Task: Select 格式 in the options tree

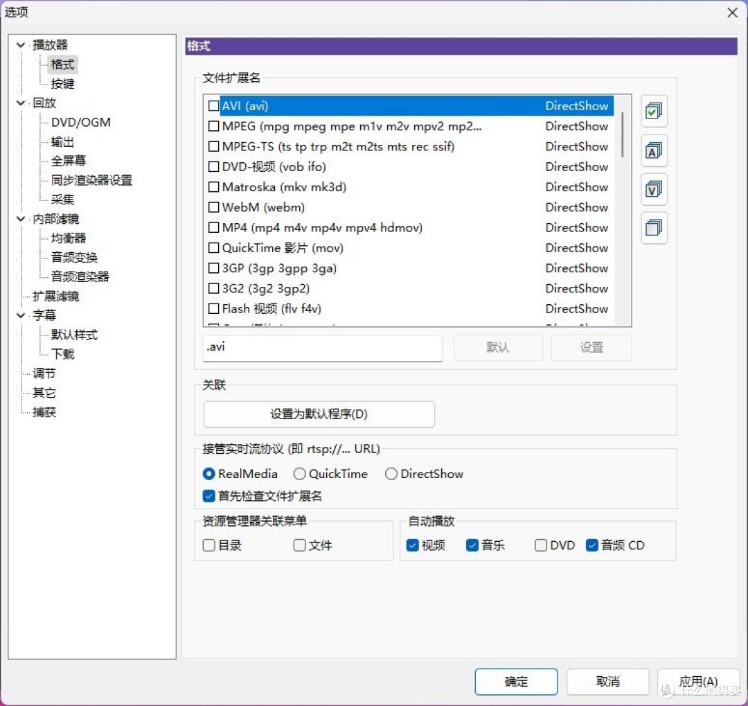Action: (x=62, y=64)
